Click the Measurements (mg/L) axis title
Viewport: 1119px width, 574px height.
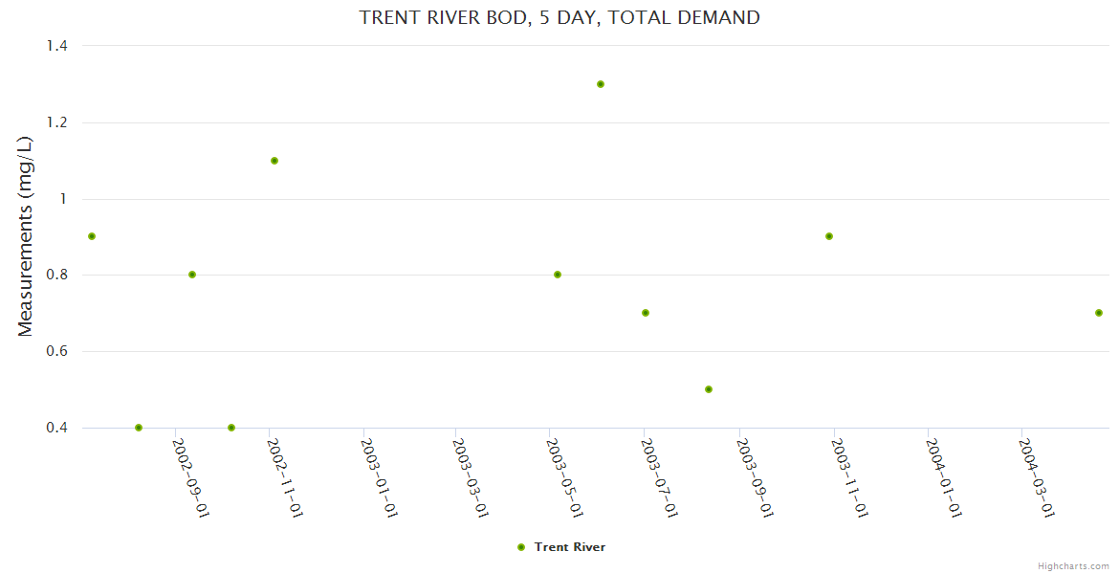pos(26,236)
